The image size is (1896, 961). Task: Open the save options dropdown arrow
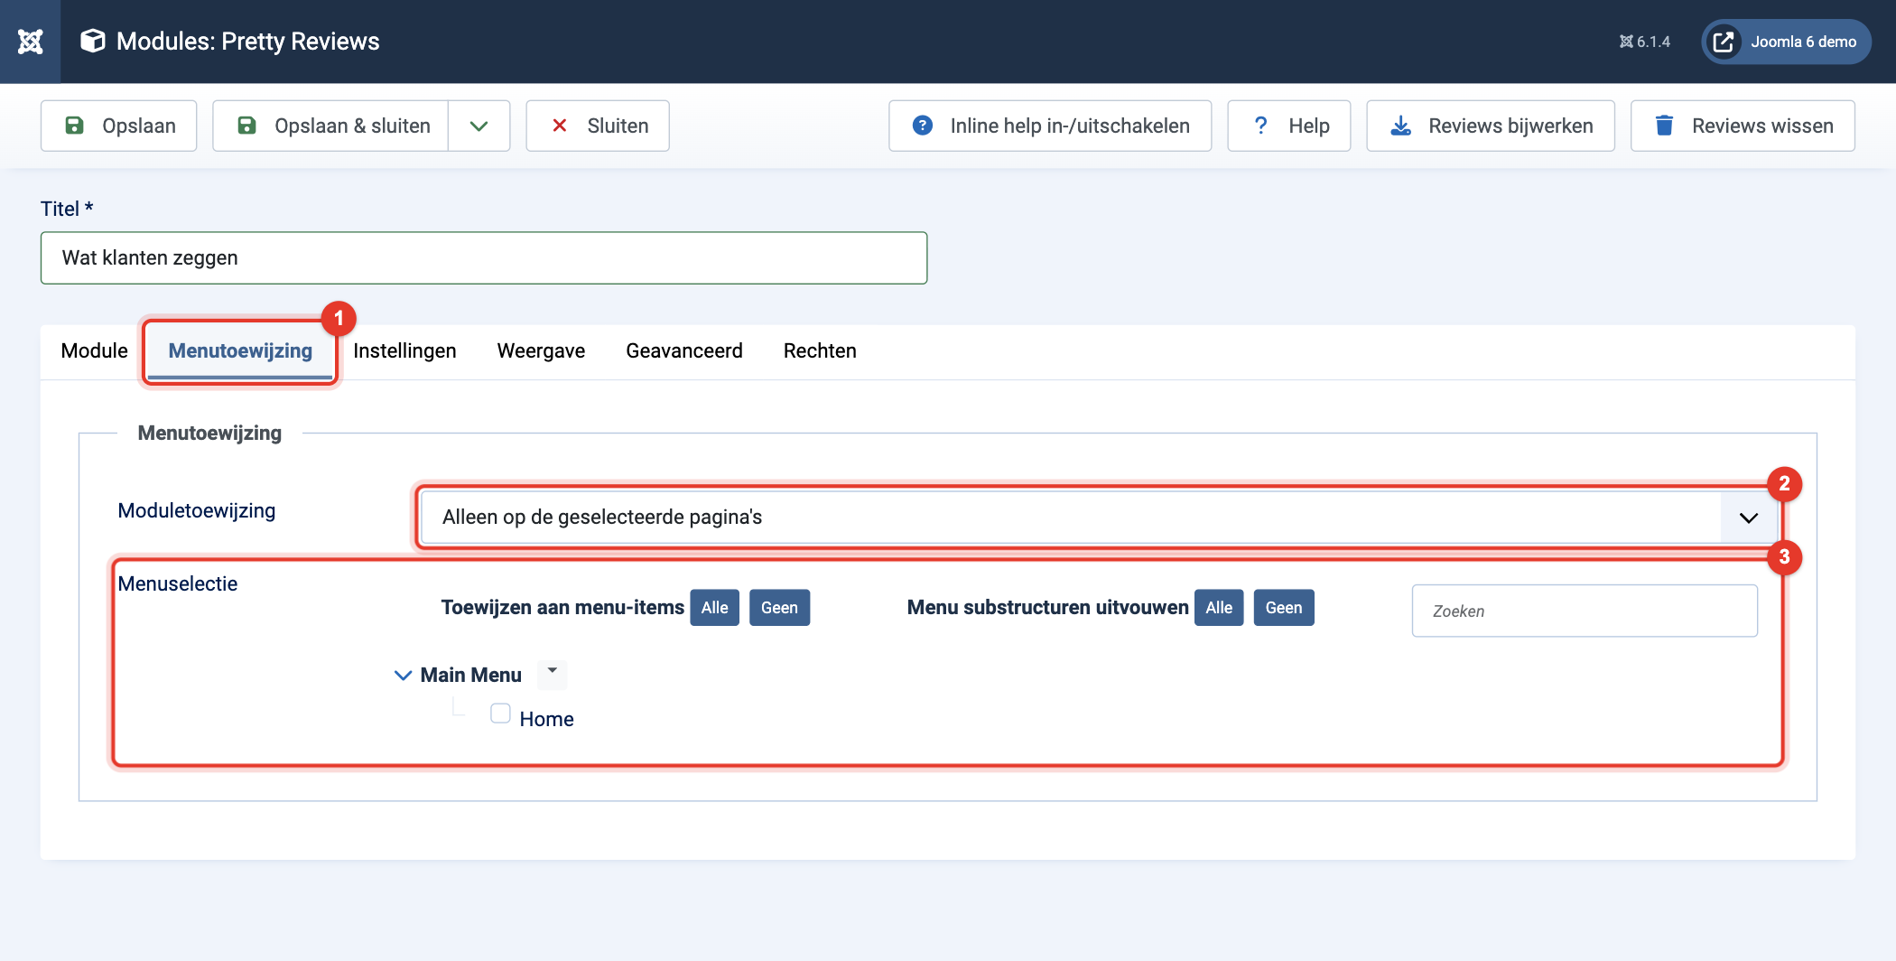479,126
